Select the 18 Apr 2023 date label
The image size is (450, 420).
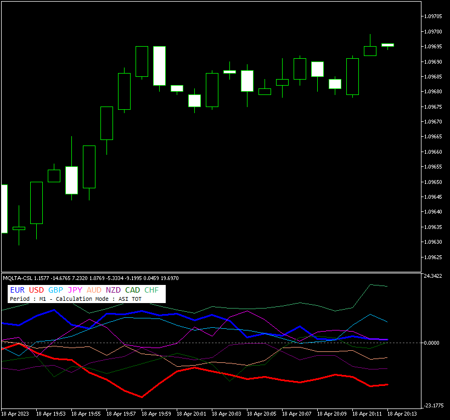coord(14,413)
